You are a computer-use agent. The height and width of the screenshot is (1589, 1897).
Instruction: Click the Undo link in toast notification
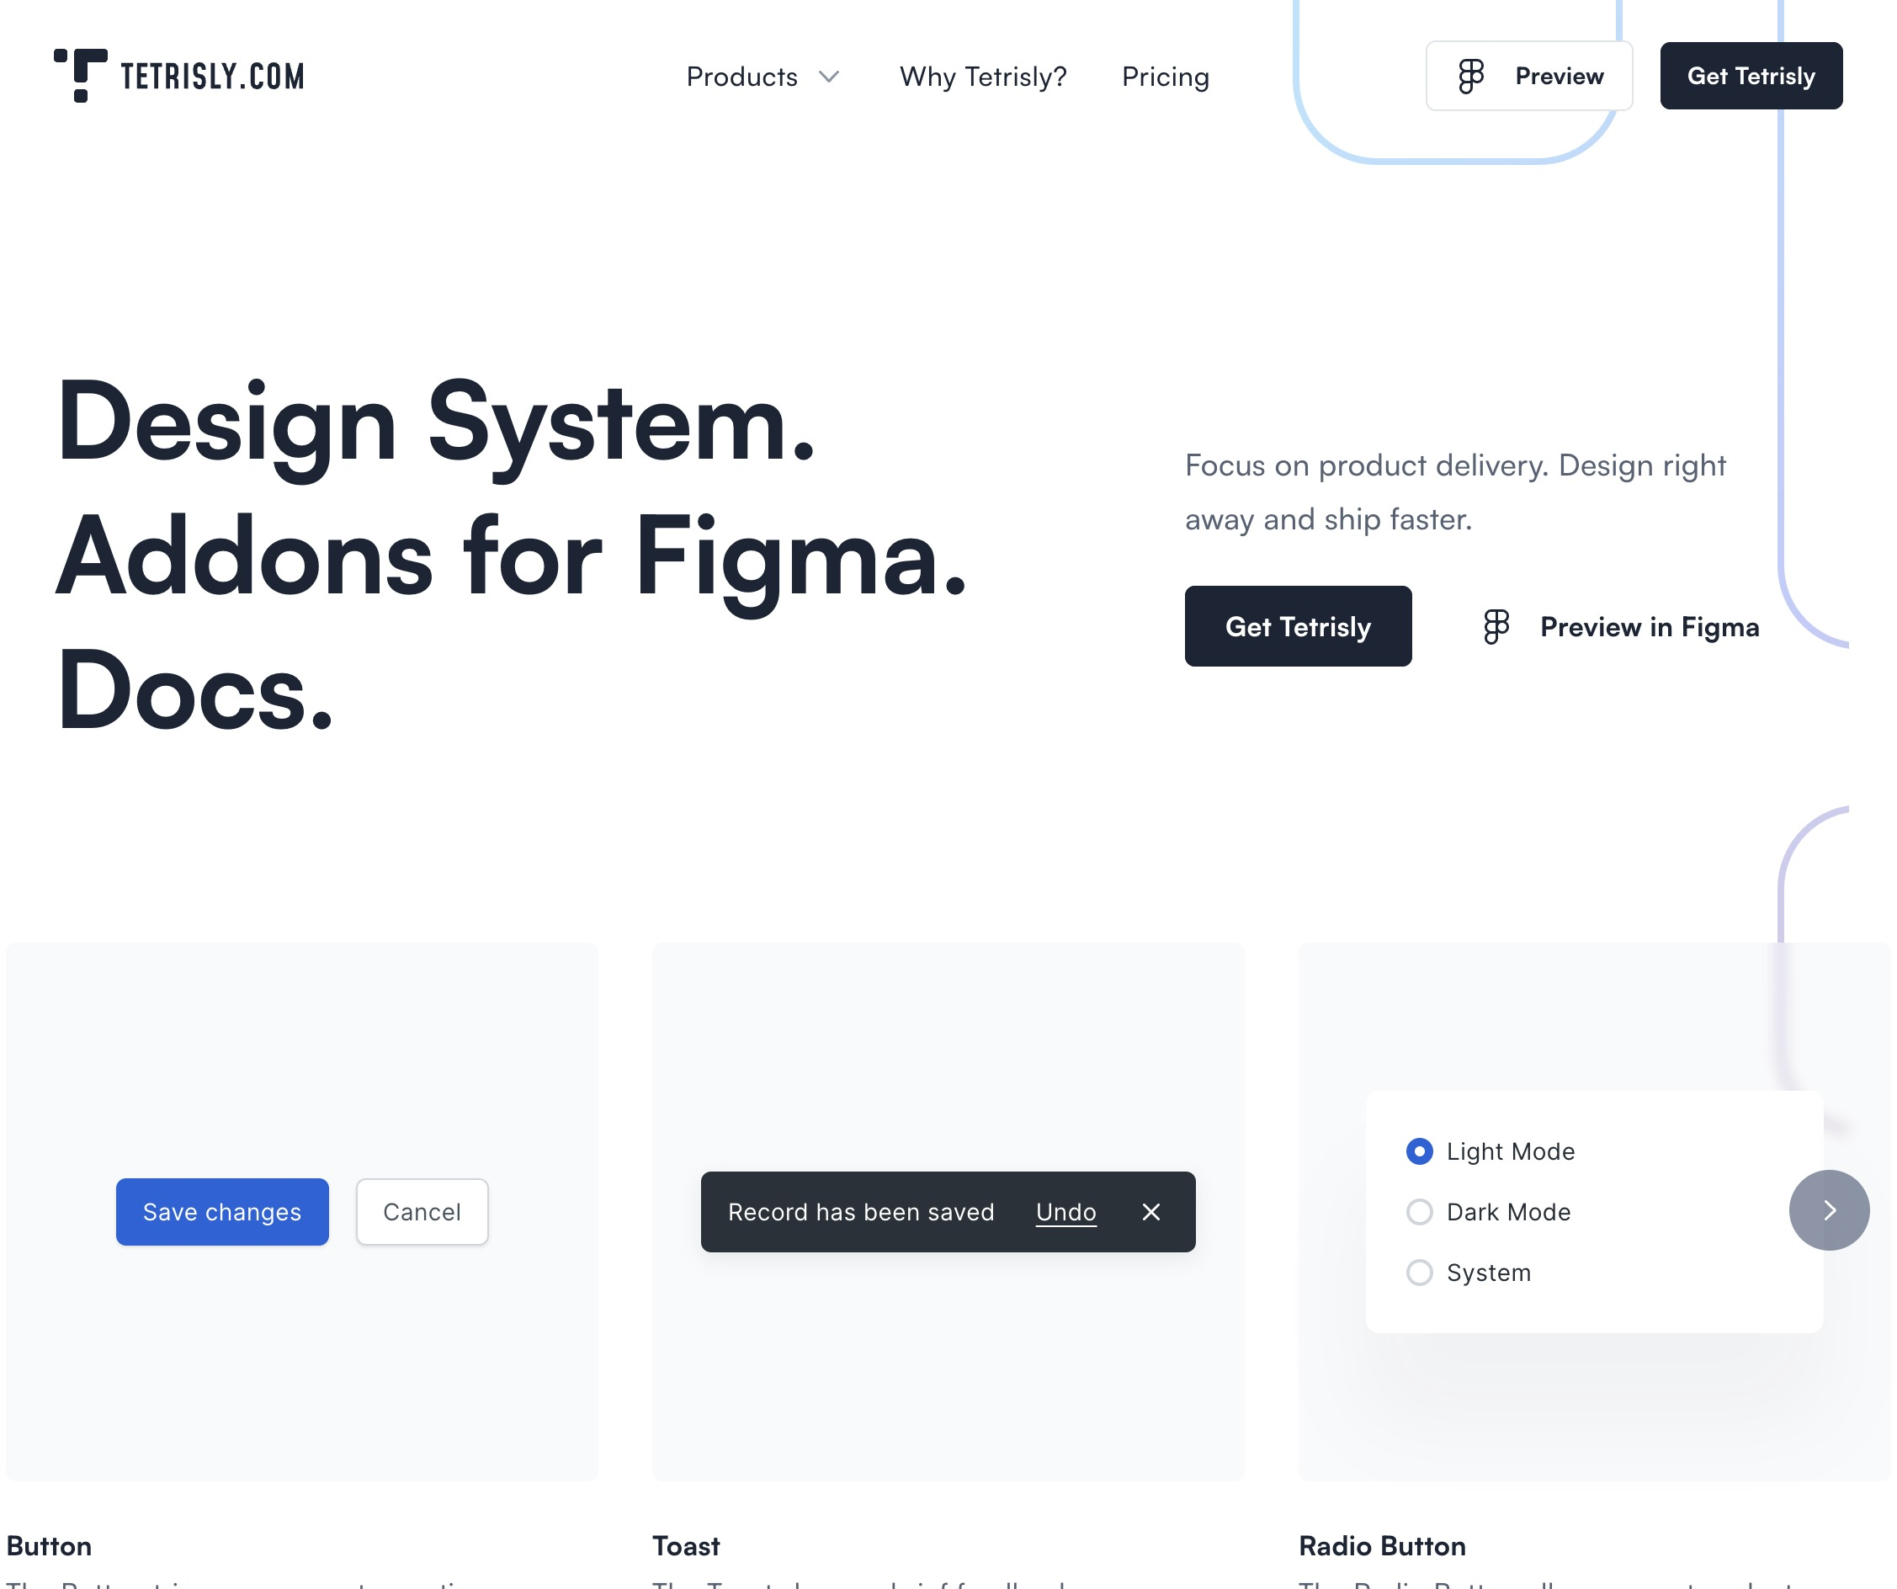[1065, 1210]
